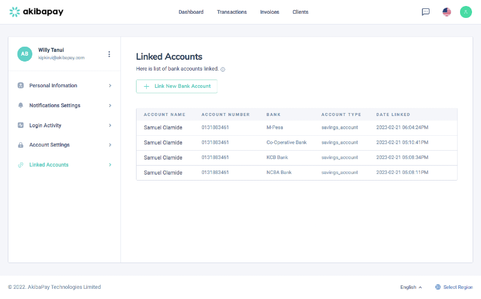Switch to the Invoices tab

point(270,12)
